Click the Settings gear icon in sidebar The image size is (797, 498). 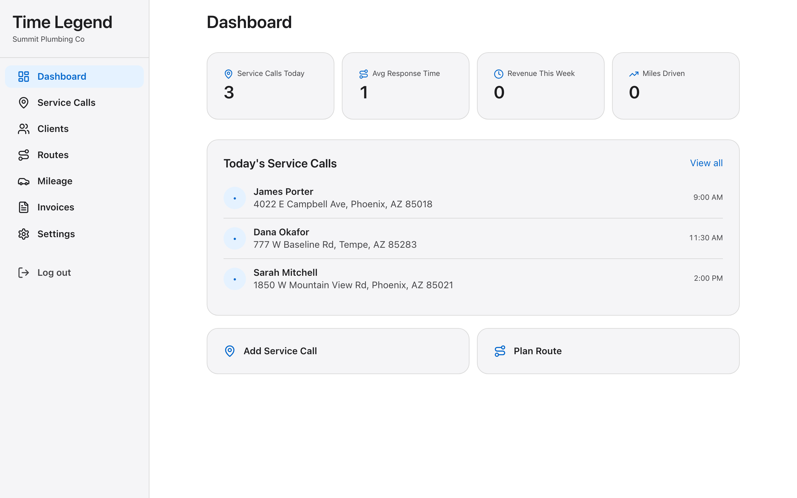pos(24,234)
